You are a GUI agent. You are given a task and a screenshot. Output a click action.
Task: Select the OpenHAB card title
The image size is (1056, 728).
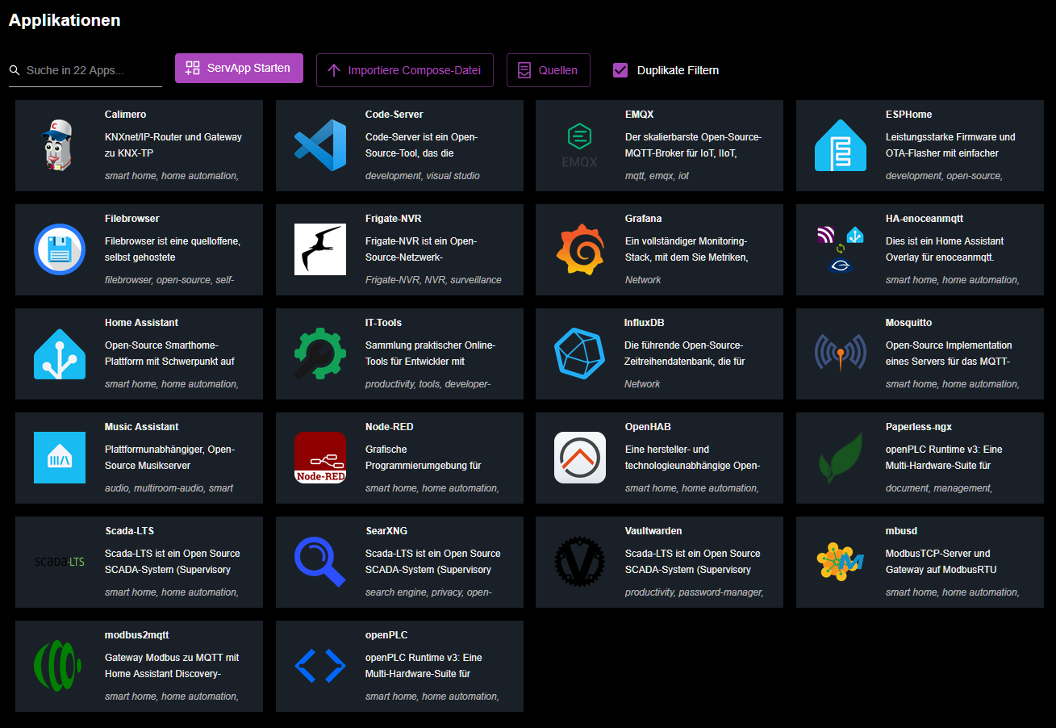tap(648, 427)
